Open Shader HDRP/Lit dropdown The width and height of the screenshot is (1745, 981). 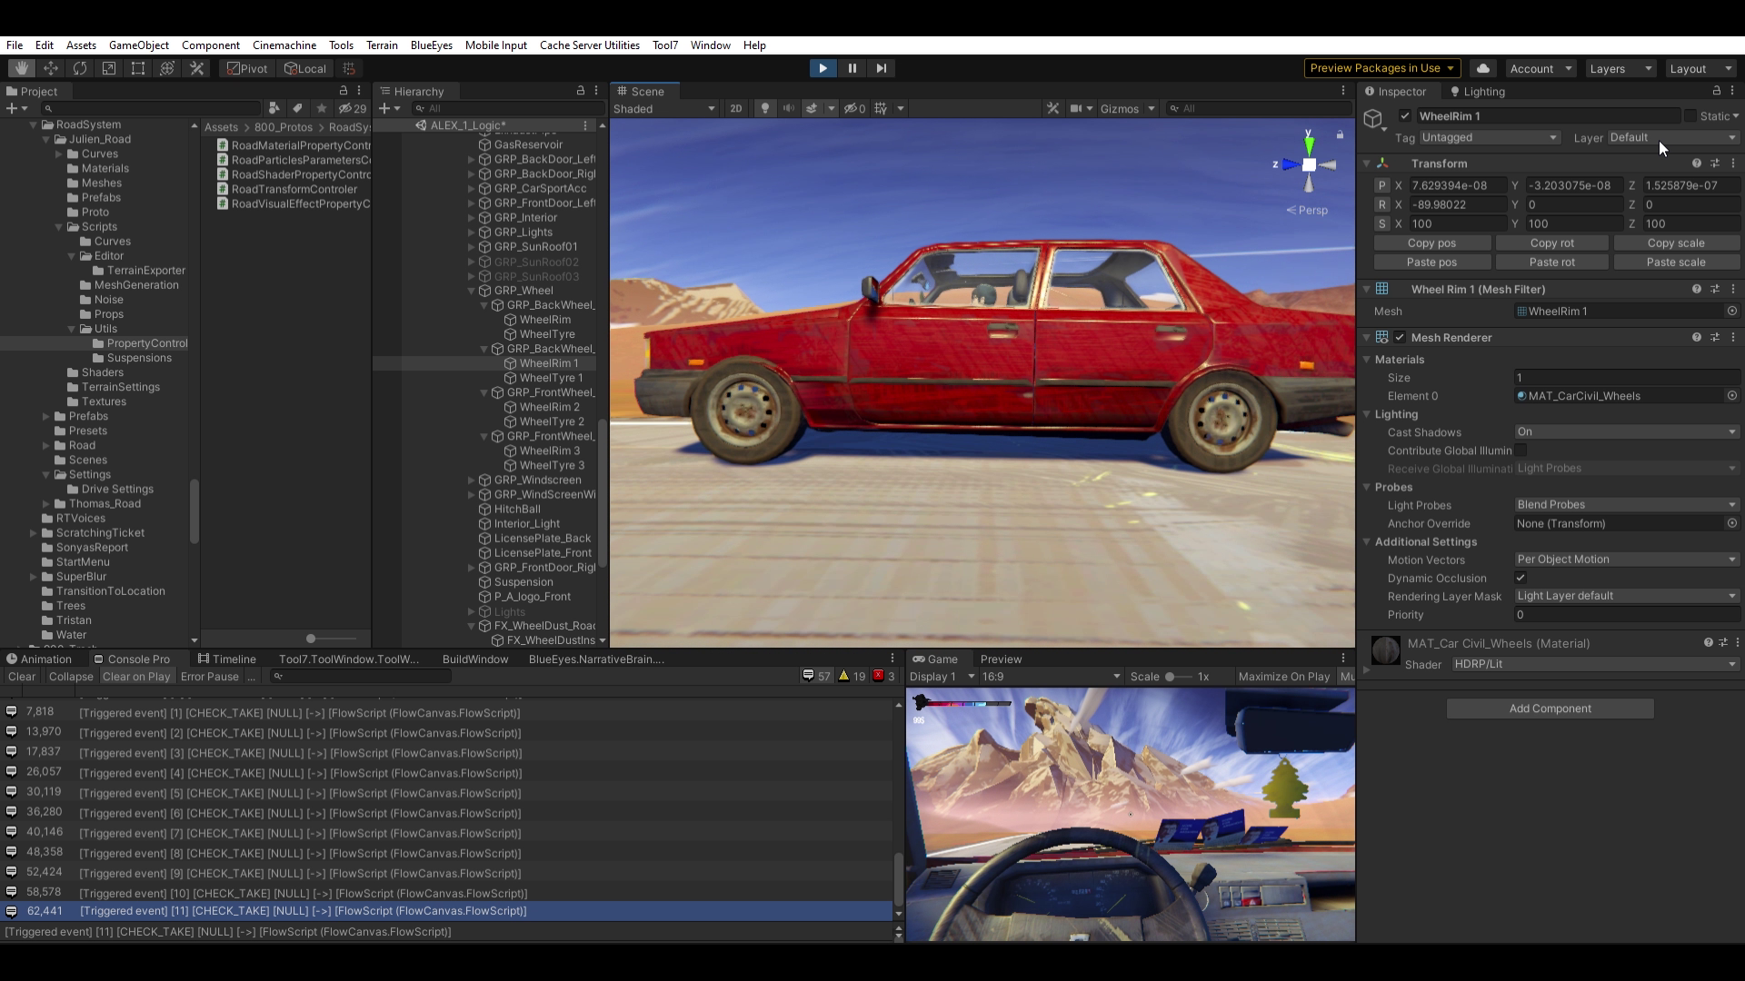tap(1595, 664)
